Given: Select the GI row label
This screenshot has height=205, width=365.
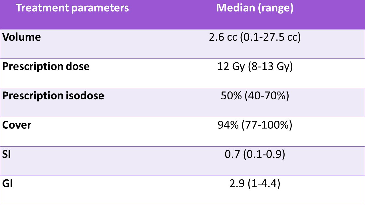Looking at the screenshot, I should (7, 184).
